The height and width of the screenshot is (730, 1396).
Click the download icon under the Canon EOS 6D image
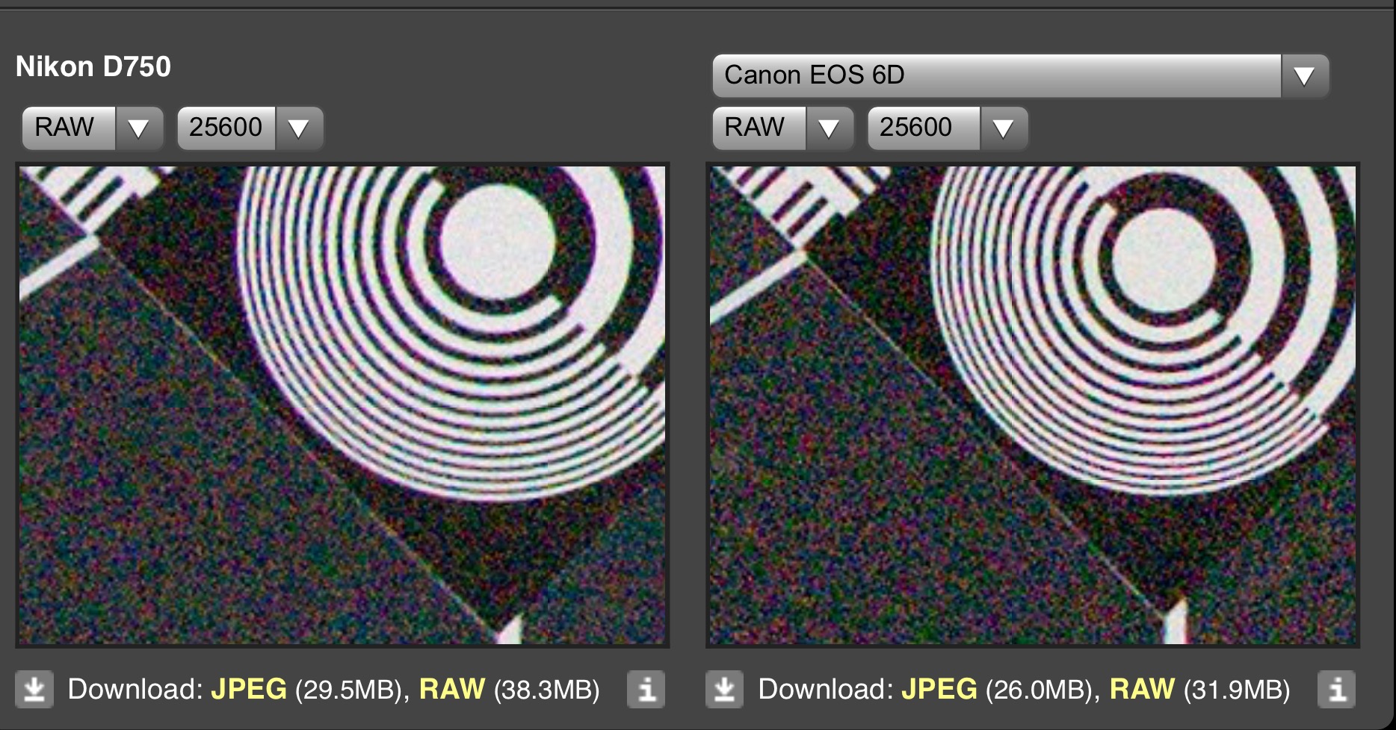point(724,689)
